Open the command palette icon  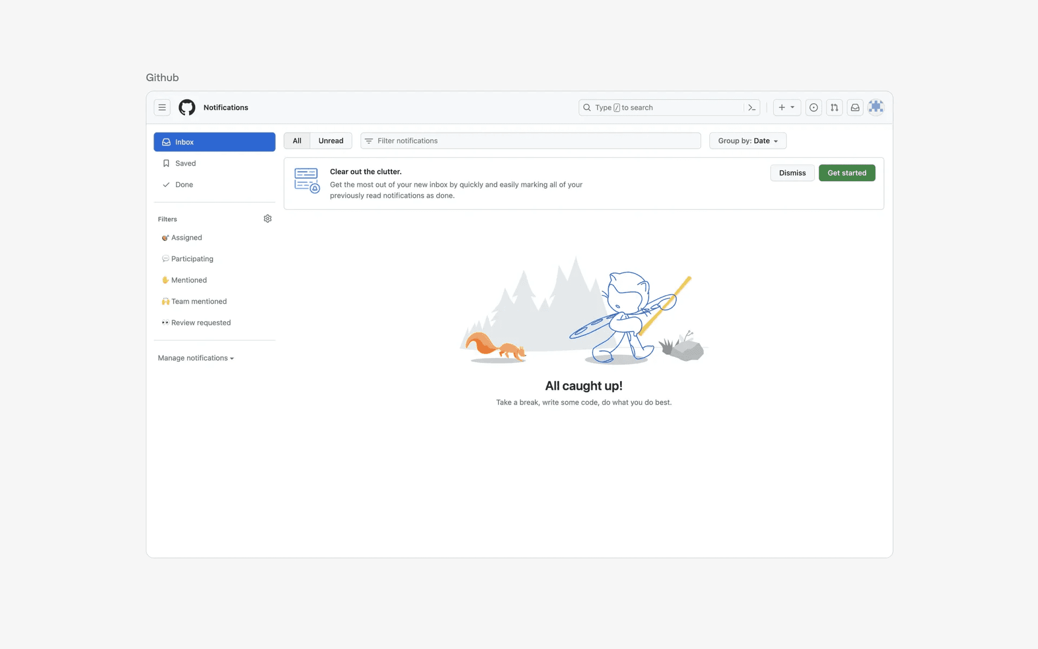tap(751, 108)
